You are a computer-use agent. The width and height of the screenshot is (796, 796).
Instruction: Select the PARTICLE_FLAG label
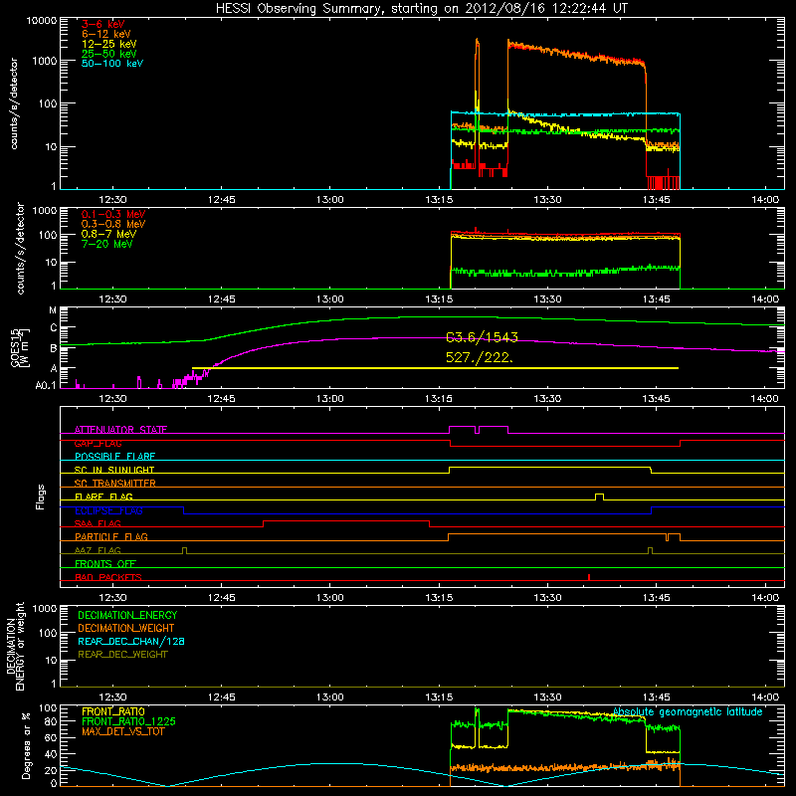111,536
